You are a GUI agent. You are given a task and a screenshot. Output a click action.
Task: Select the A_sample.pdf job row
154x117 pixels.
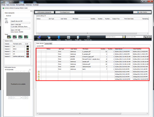pyautogui.click(x=92, y=52)
